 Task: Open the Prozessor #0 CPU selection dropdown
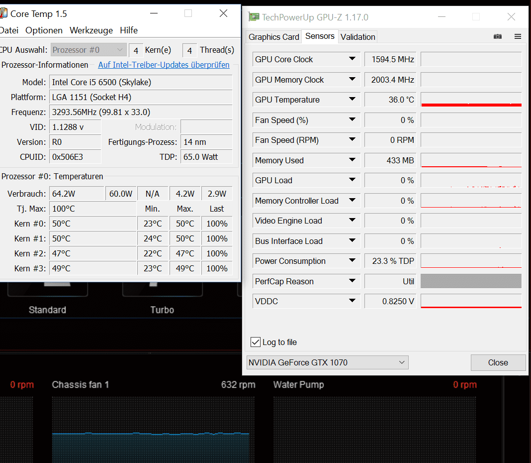coord(88,50)
